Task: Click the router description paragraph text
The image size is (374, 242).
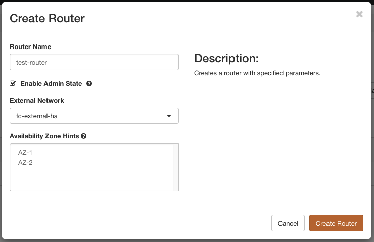Action: (257, 73)
